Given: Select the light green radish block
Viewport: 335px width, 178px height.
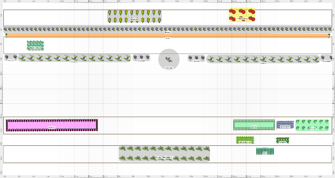Looking at the screenshot, I should click(254, 125).
